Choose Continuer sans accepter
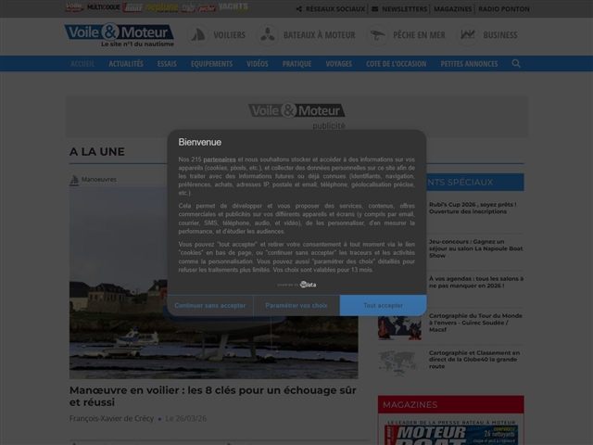Viewport: 593px width, 445px height. tap(210, 305)
